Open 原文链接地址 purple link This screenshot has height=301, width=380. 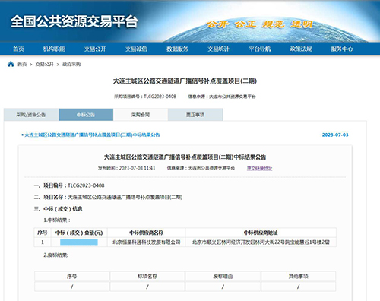259,168
